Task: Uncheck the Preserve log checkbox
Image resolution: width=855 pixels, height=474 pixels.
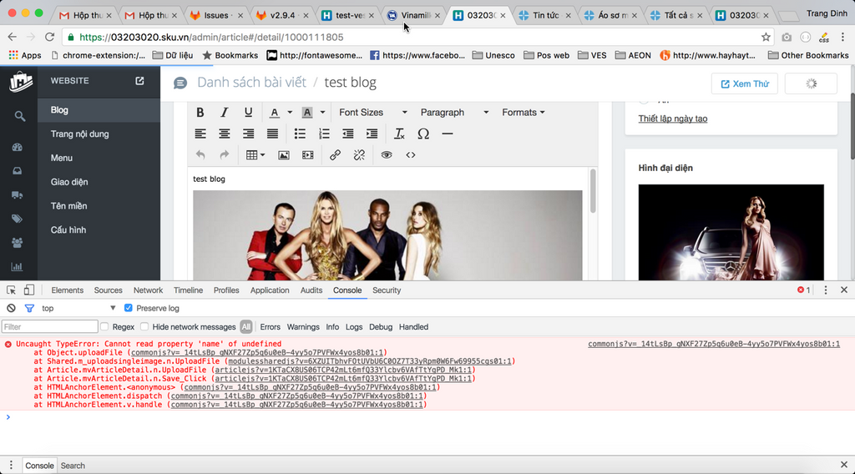Action: [129, 309]
